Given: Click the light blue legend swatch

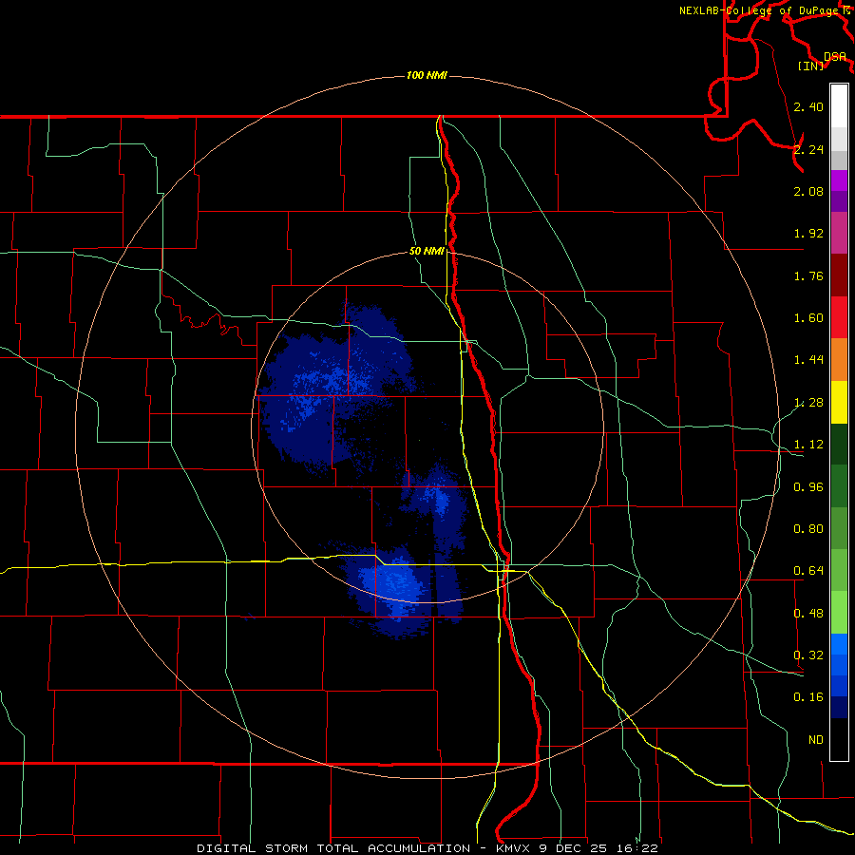Looking at the screenshot, I should coord(839,644).
